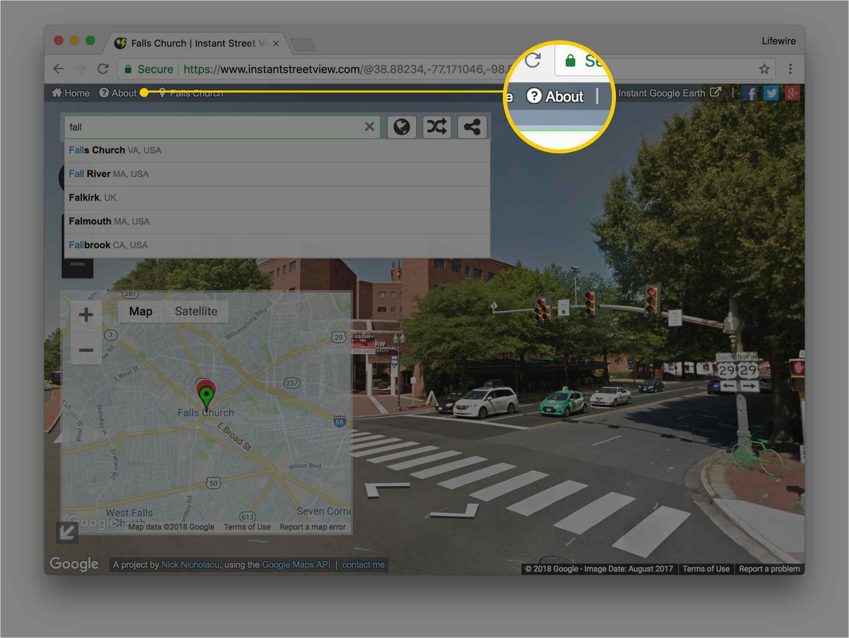The image size is (849, 638).
Task: Switch mini map to Map view
Action: point(141,311)
